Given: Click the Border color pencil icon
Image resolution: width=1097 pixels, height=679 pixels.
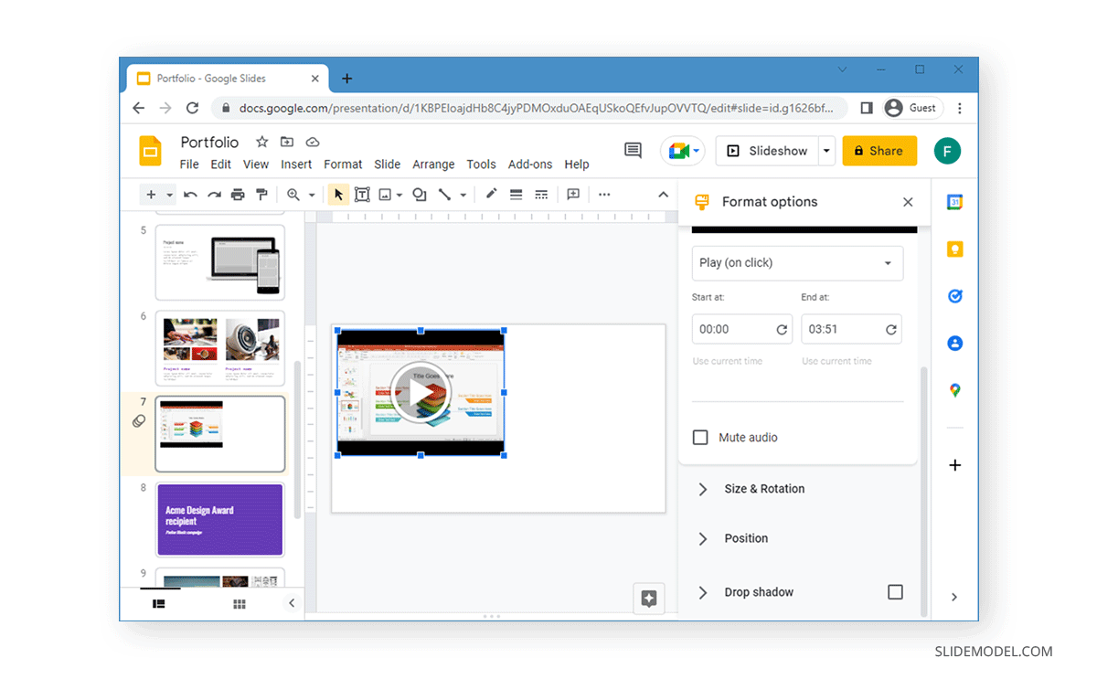Looking at the screenshot, I should (x=491, y=195).
